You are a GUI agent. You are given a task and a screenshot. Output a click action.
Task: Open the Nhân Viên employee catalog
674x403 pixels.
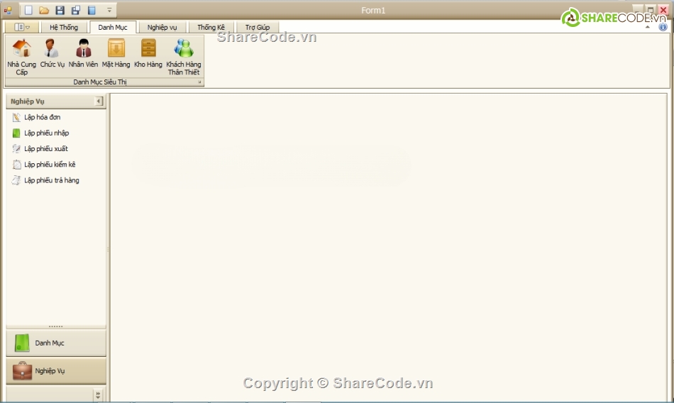(x=84, y=53)
